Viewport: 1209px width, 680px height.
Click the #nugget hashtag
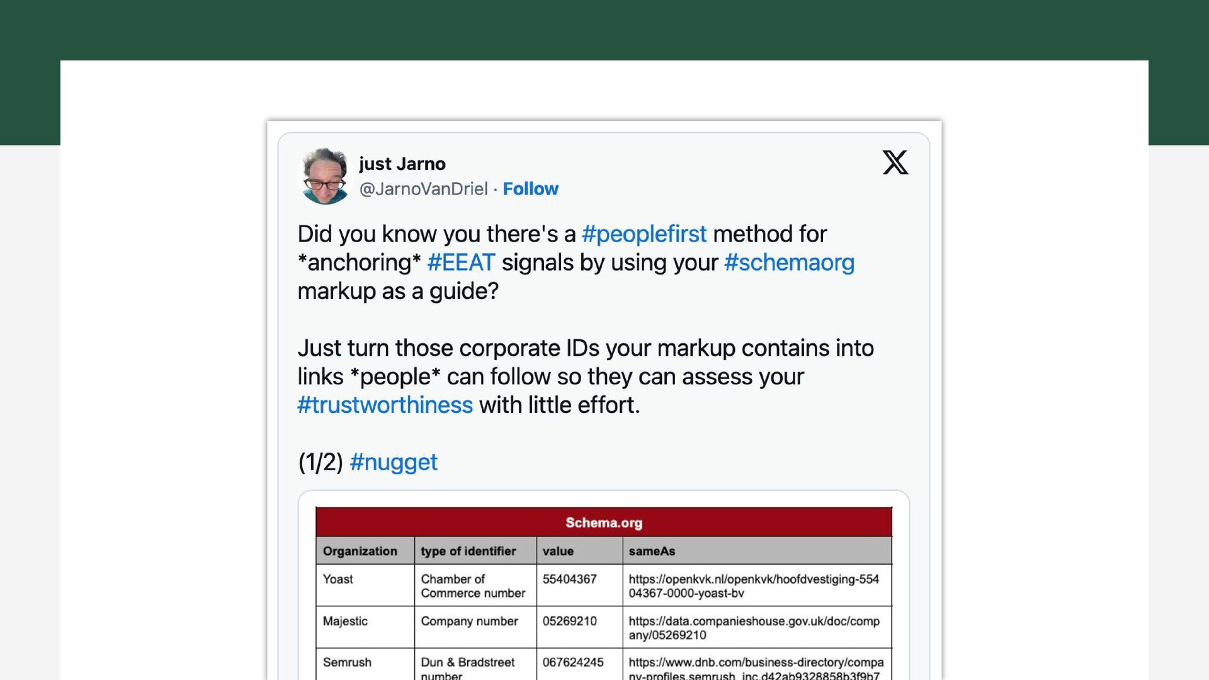click(x=393, y=462)
